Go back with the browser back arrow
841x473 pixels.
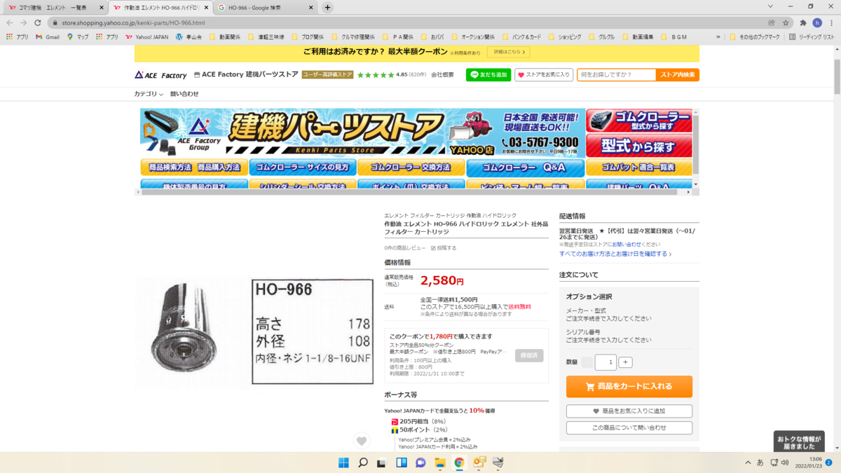pyautogui.click(x=9, y=22)
